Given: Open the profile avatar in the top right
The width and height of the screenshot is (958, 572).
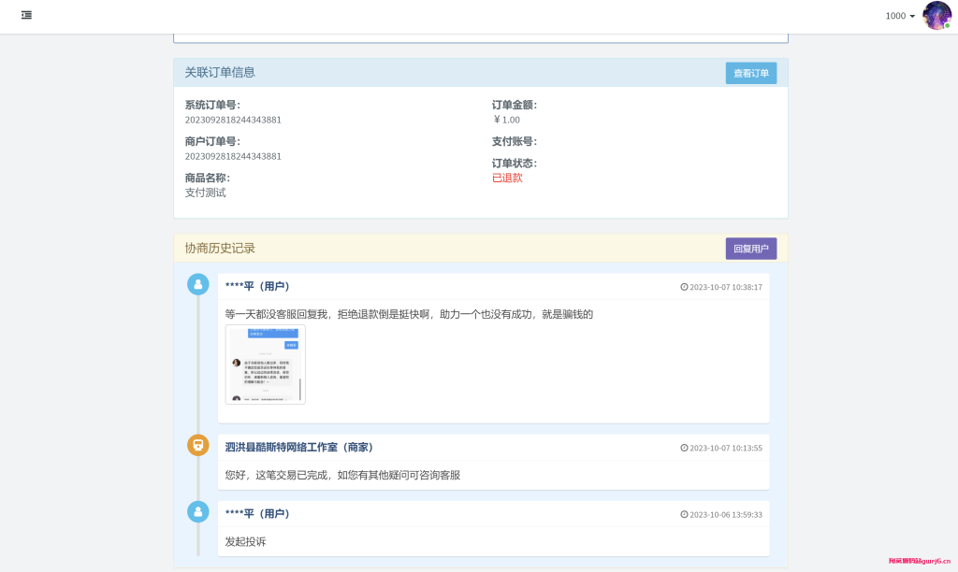Looking at the screenshot, I should click(936, 16).
